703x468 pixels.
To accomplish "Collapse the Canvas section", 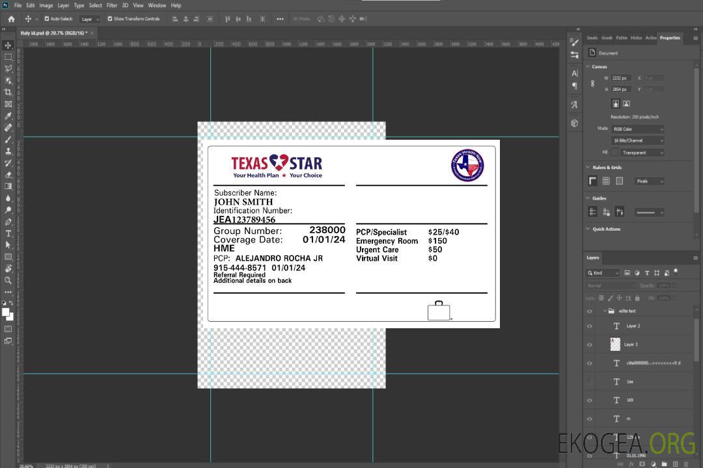I will tap(588, 66).
